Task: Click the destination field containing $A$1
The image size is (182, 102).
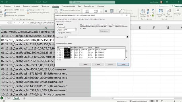Action: (x=95, y=37)
